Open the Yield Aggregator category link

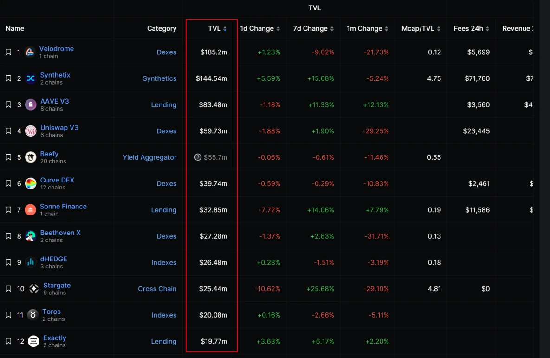click(x=149, y=157)
